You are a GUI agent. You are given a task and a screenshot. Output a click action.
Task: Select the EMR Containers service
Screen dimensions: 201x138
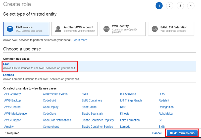(x=92, y=100)
